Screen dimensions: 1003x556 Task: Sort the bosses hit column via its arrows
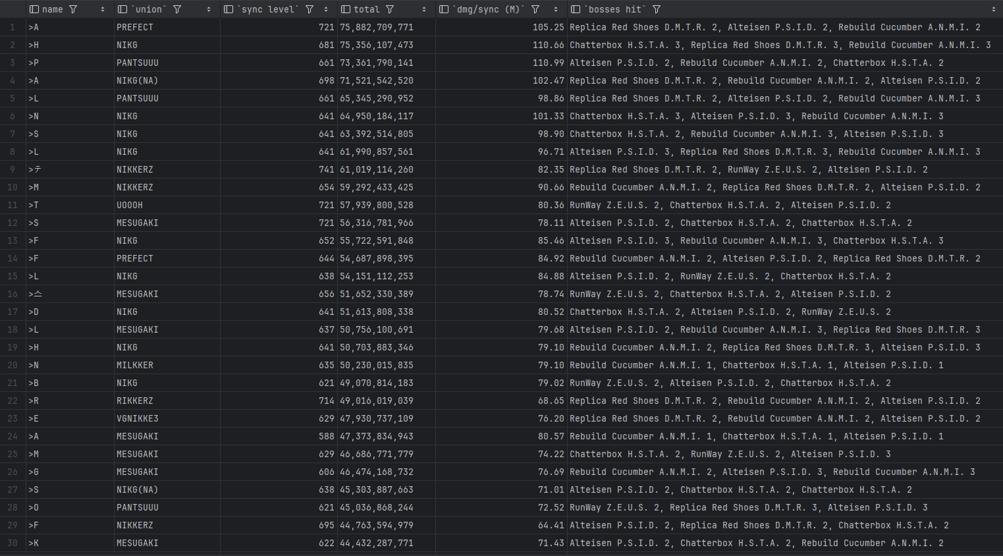pos(994,9)
